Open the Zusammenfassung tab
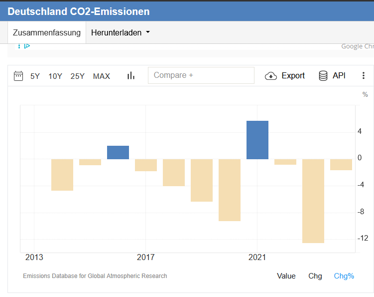The width and height of the screenshot is (374, 297). [x=47, y=33]
